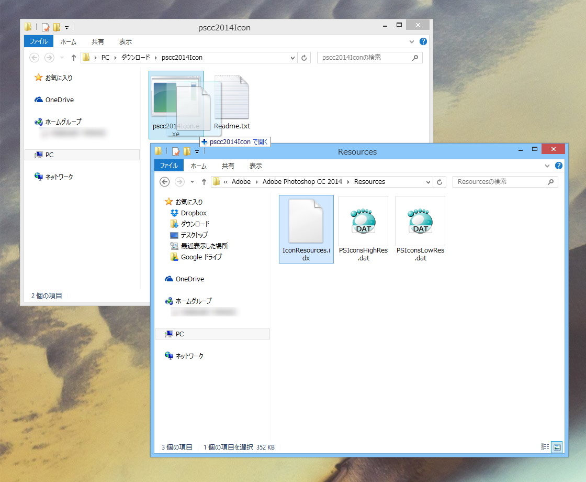The height and width of the screenshot is (482, 586).
Task: Open the quick access toolbar customize dropdown
Action: click(x=197, y=151)
